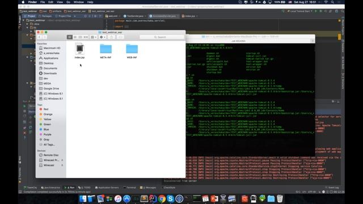
Task: Open the index.jsp file in Finder
Action: [79, 50]
